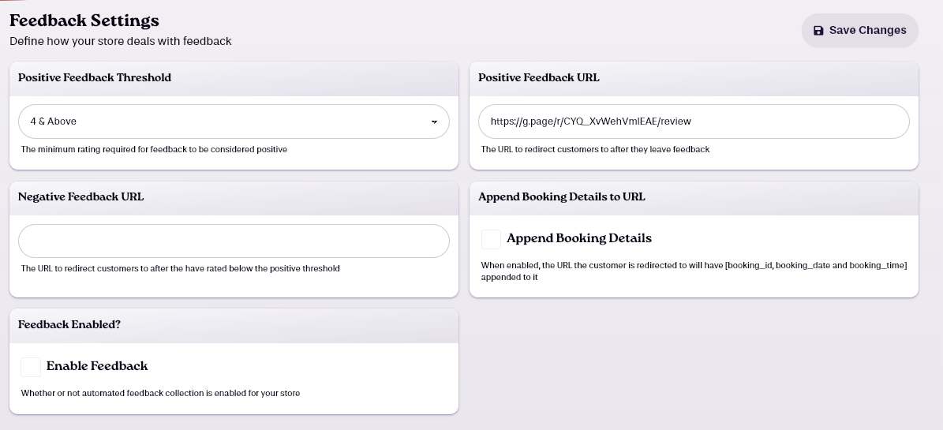943x430 pixels.
Task: Focus the Positive Feedback URL field
Action: (694, 122)
